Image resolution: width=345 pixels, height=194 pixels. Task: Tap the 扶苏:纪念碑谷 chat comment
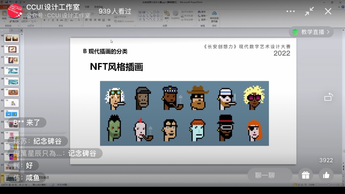click(x=38, y=141)
